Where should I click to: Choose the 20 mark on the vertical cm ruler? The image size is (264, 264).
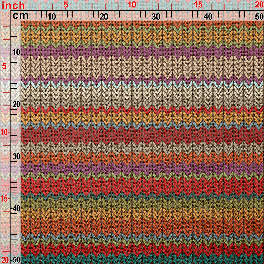(x=16, y=105)
